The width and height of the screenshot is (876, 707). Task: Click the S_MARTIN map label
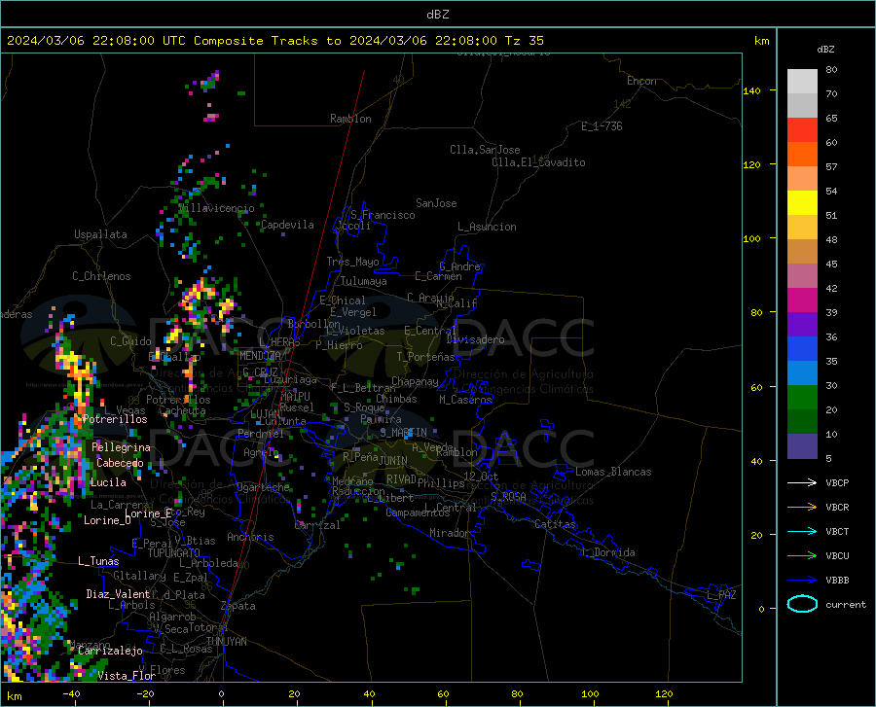403,432
